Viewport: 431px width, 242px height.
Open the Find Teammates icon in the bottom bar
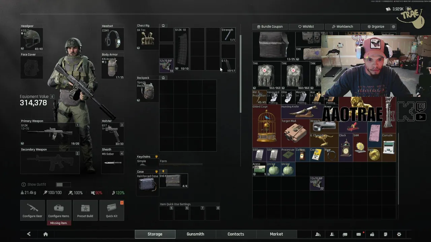(x=318, y=234)
